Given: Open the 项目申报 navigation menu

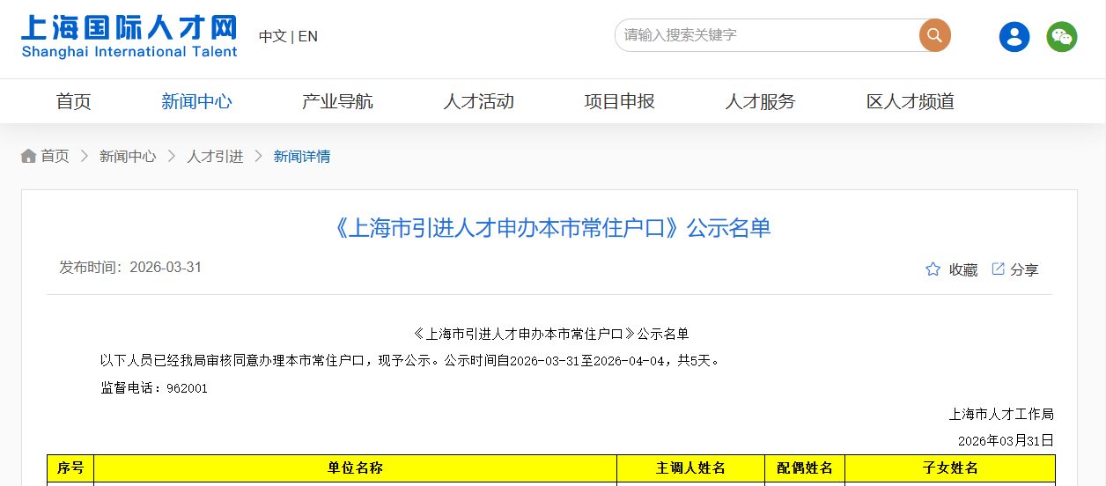Looking at the screenshot, I should point(619,101).
